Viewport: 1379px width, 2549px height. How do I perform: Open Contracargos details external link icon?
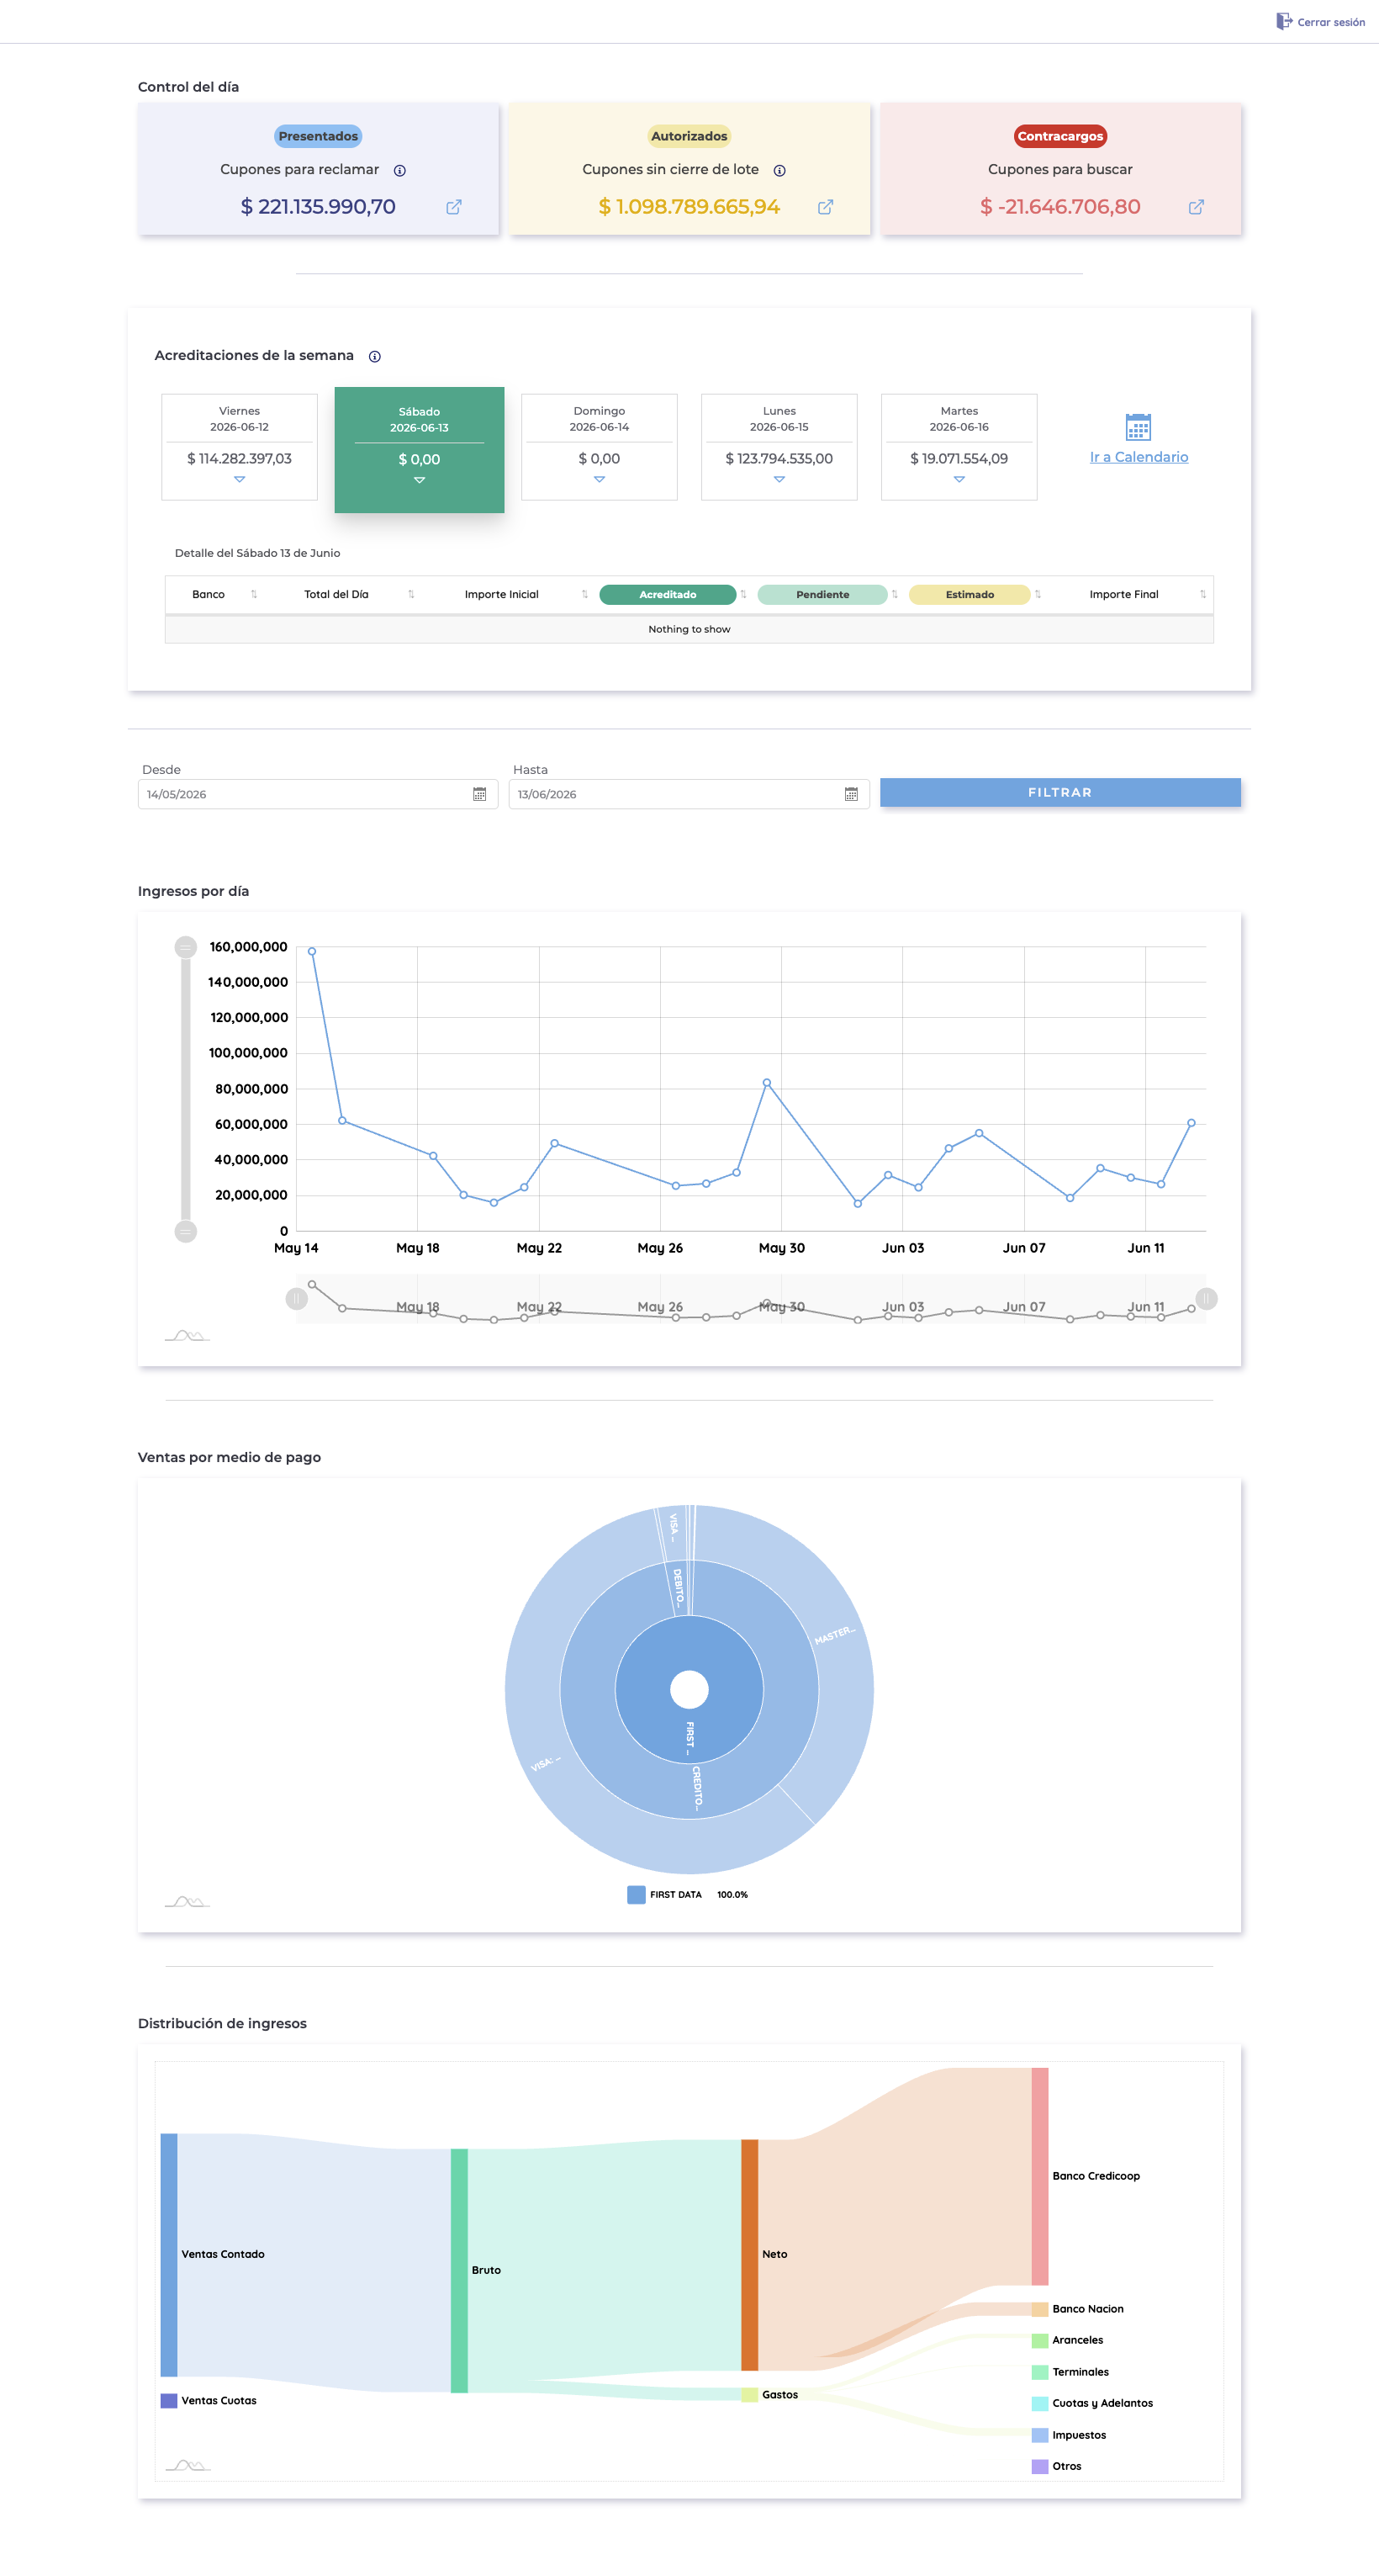[1196, 207]
